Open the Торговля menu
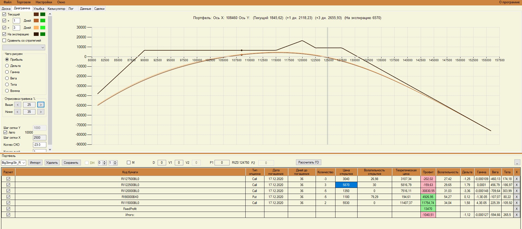The height and width of the screenshot is (229, 522). [24, 2]
